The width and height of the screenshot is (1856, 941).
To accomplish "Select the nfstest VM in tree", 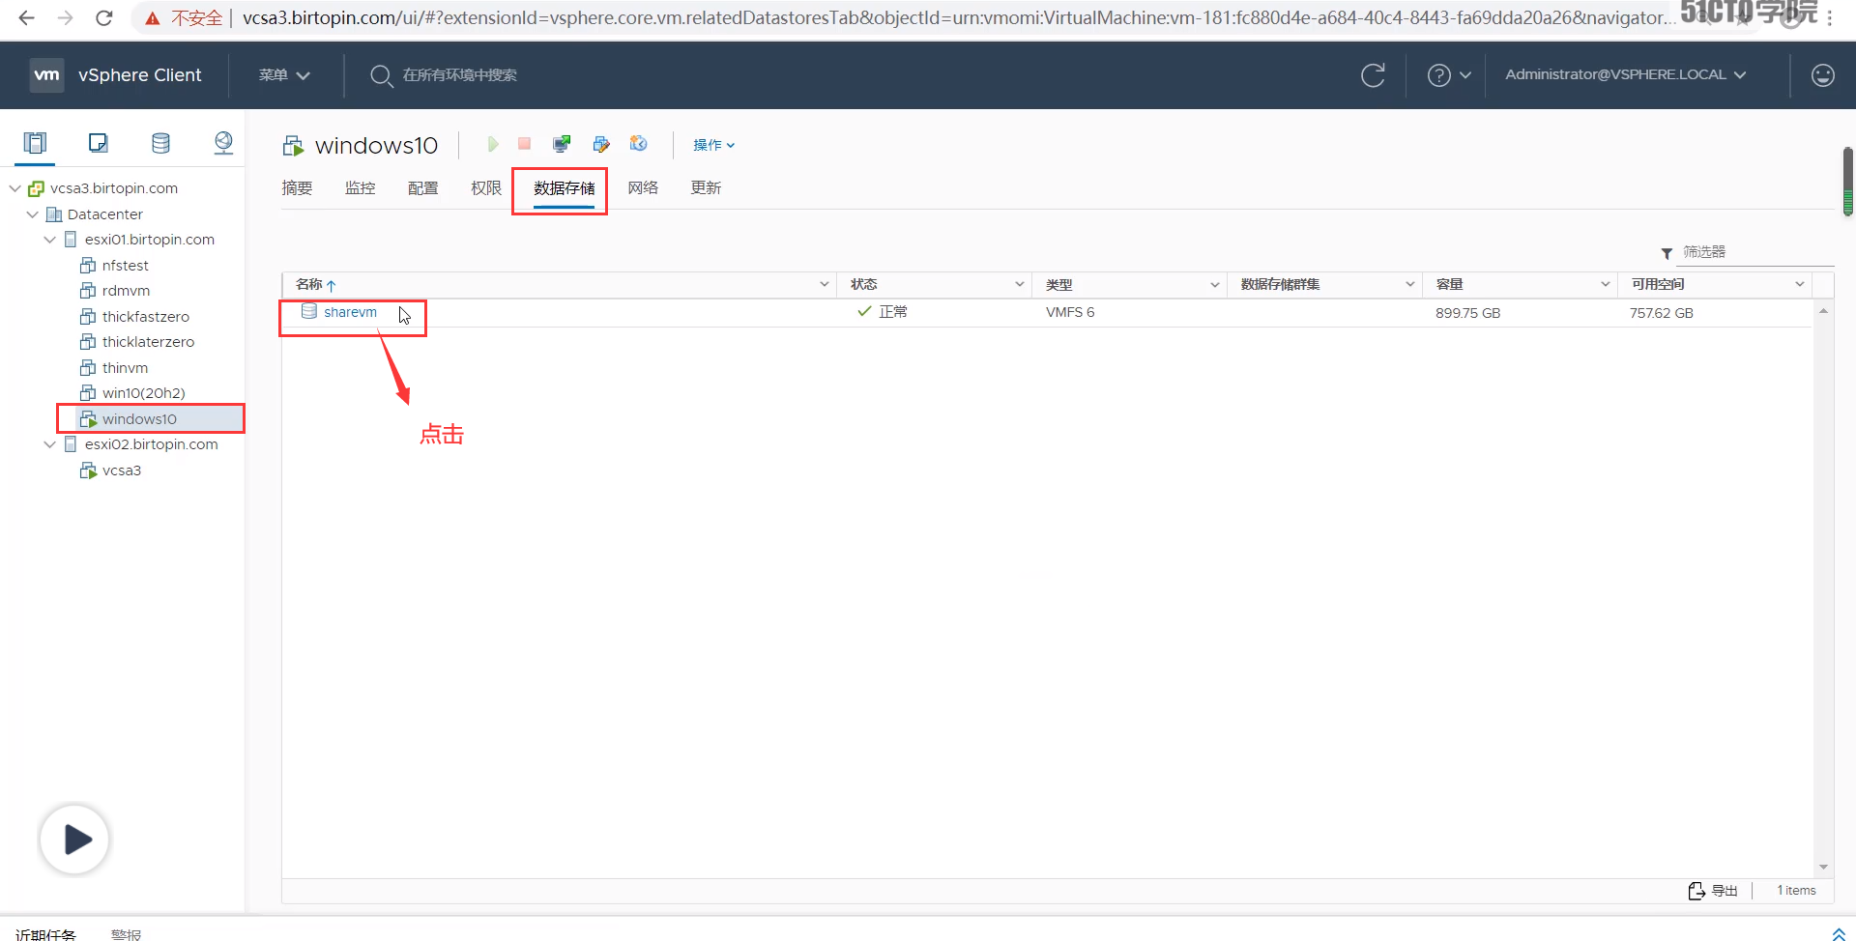I will 126,266.
